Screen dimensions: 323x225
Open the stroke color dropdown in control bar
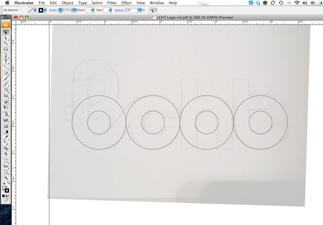[x=45, y=10]
